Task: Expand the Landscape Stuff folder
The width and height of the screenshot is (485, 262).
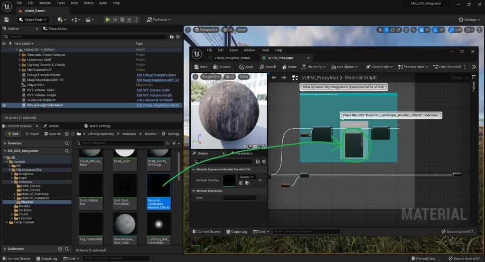Action: [20, 60]
